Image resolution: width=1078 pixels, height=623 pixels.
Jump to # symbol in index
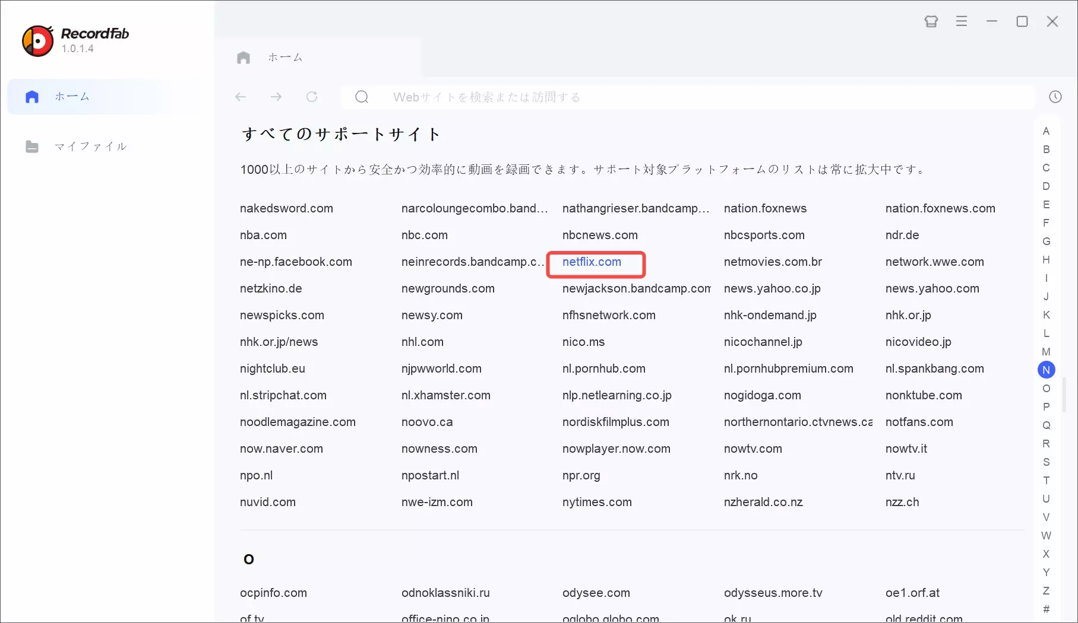click(x=1047, y=609)
